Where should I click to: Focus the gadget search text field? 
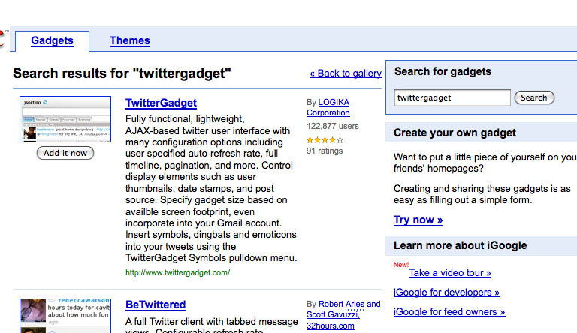pos(452,97)
